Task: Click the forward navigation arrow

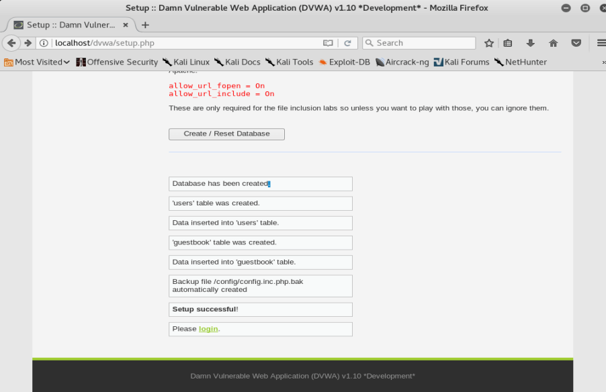Action: tap(28, 43)
